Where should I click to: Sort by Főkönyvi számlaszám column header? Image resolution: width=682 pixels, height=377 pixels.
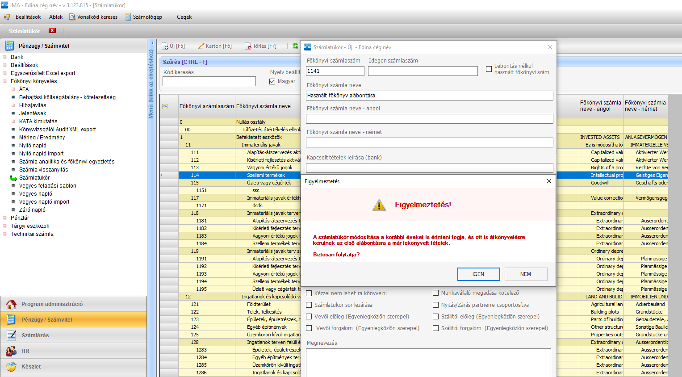[207, 106]
